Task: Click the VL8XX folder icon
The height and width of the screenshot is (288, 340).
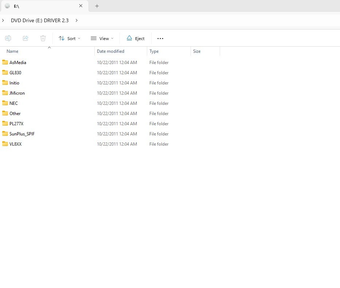Action: (x=5, y=144)
